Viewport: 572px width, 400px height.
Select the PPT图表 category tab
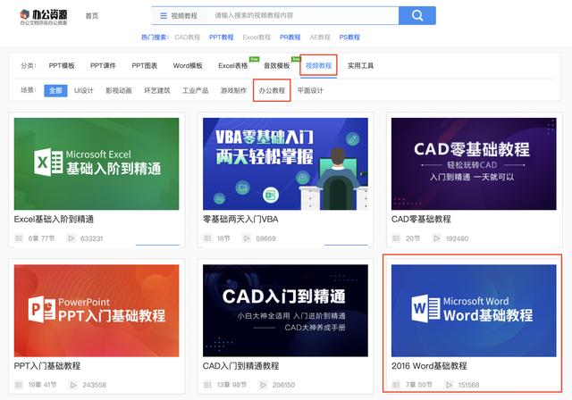145,65
